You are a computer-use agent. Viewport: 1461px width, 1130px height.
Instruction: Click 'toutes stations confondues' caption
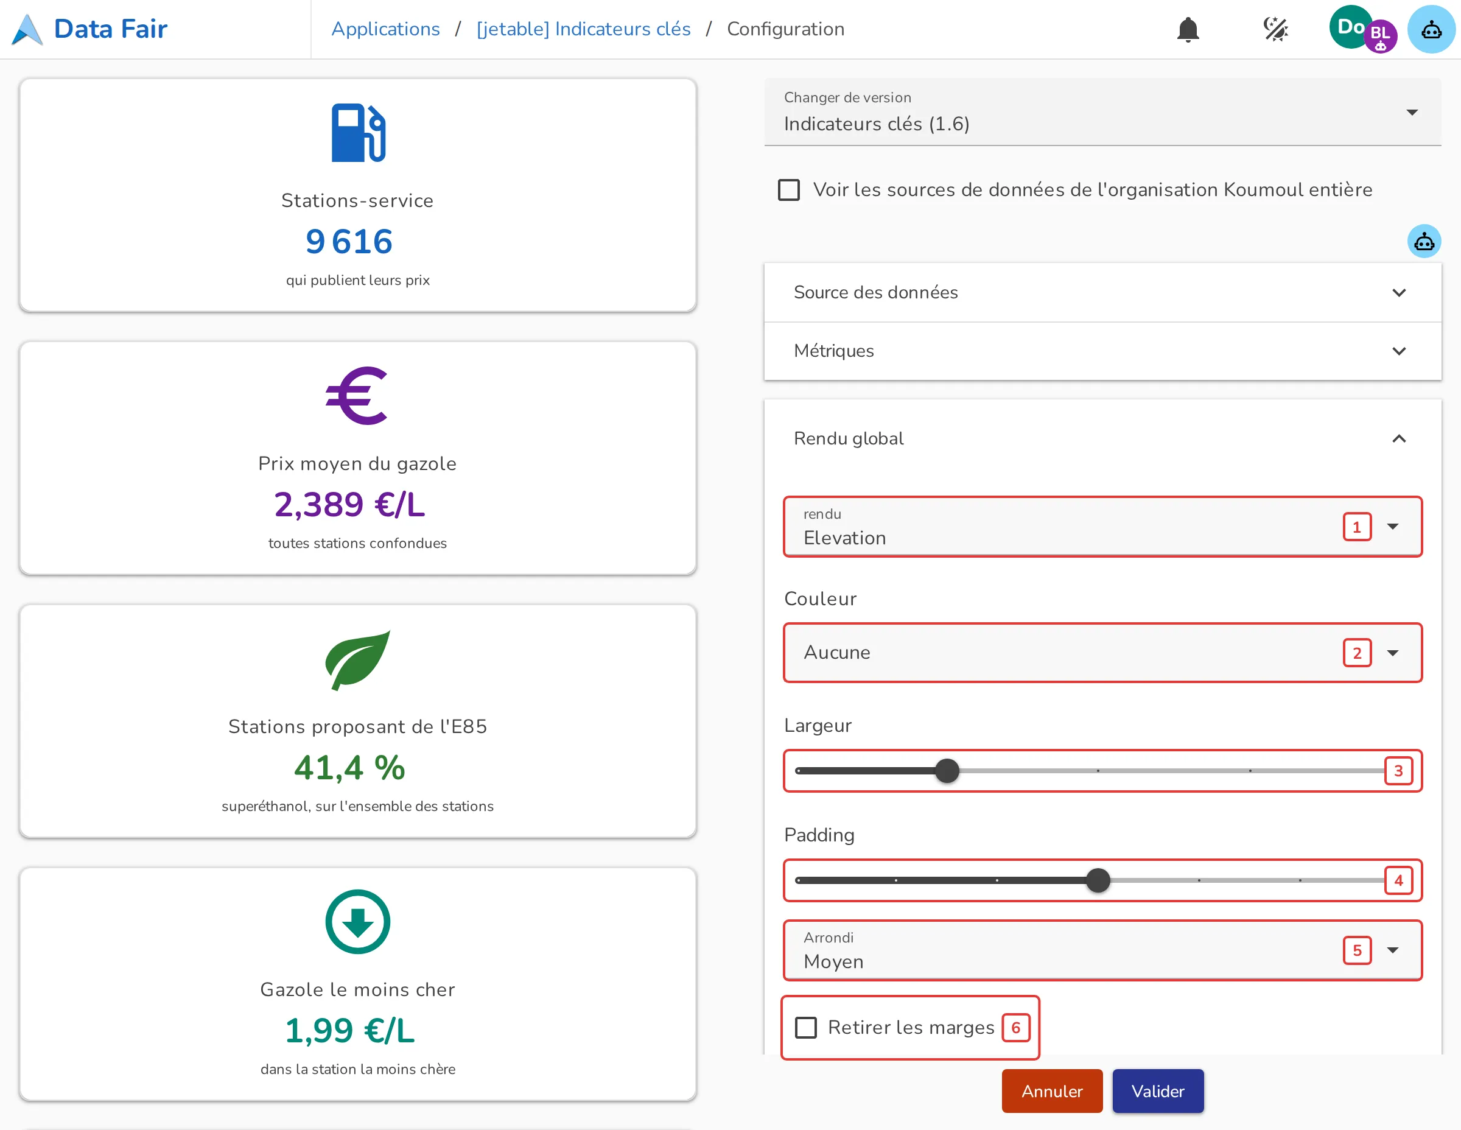(x=358, y=543)
